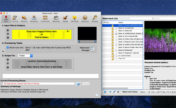Click Watermark List horizontal scrollbar

(115, 88)
